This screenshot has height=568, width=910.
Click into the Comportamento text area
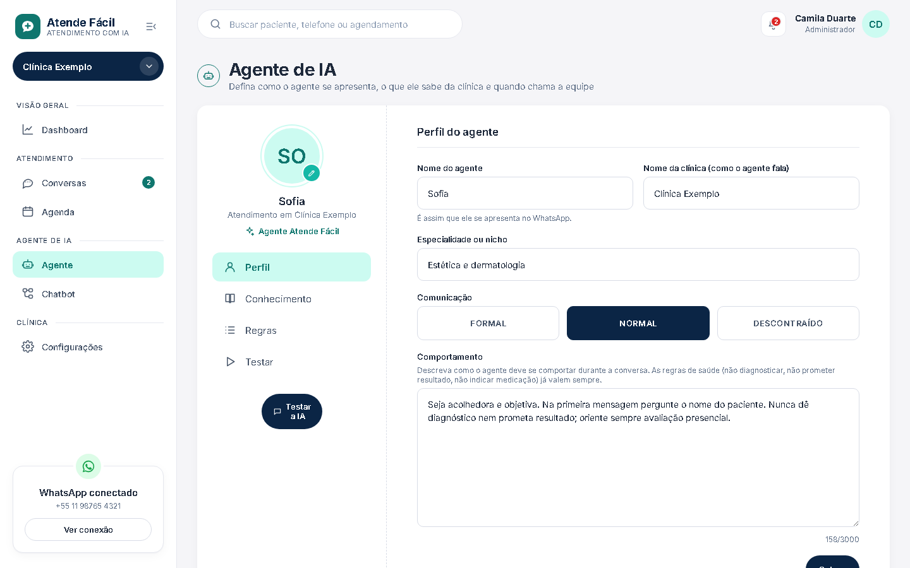tap(638, 458)
